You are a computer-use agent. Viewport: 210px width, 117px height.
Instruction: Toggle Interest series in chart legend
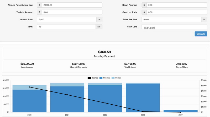[x=116, y=78]
